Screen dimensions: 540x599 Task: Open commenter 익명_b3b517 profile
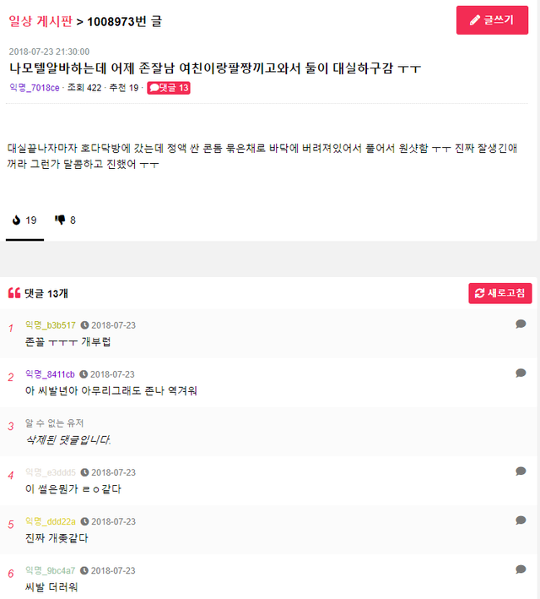coord(51,325)
